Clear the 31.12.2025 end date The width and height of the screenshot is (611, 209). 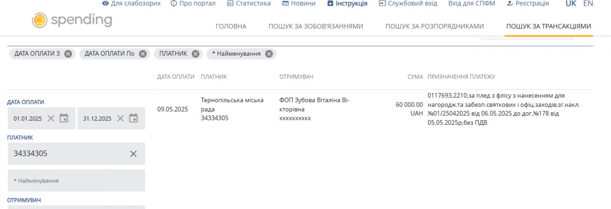point(120,118)
